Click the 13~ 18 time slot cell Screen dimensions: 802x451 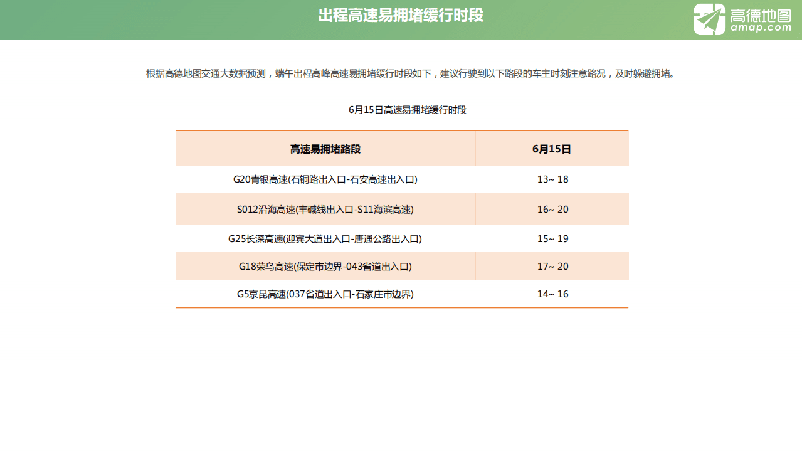click(x=552, y=179)
